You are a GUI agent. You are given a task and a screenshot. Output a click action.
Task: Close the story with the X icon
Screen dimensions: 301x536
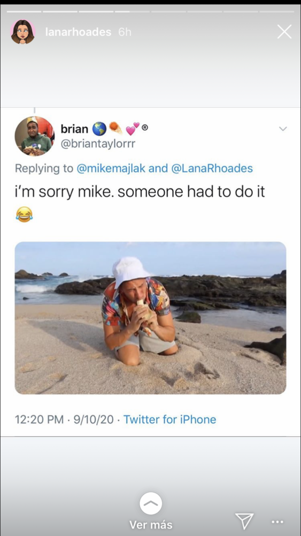[284, 32]
